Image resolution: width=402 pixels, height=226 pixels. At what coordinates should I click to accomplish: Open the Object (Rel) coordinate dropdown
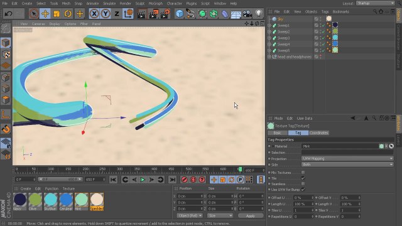[190, 216]
